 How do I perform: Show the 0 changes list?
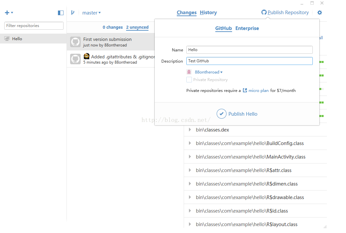point(113,27)
